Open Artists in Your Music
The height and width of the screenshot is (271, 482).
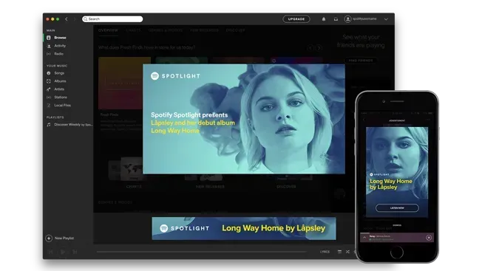59,89
